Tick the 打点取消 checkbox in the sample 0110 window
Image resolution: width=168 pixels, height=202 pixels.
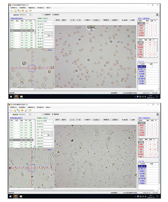[92, 20]
